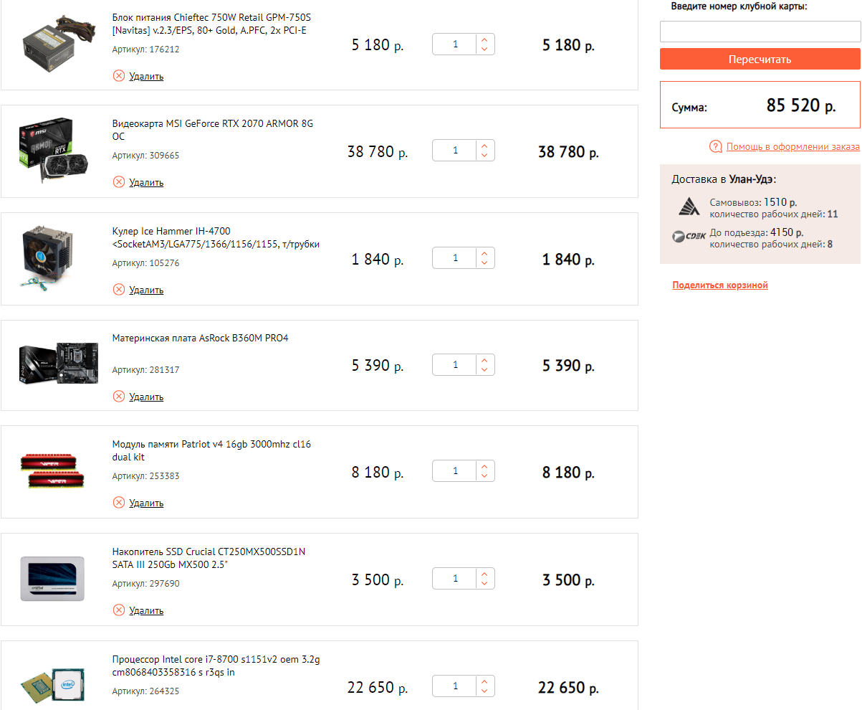Remove the Crucial SSD via delete icon
This screenshot has height=710, width=862.
click(x=119, y=610)
